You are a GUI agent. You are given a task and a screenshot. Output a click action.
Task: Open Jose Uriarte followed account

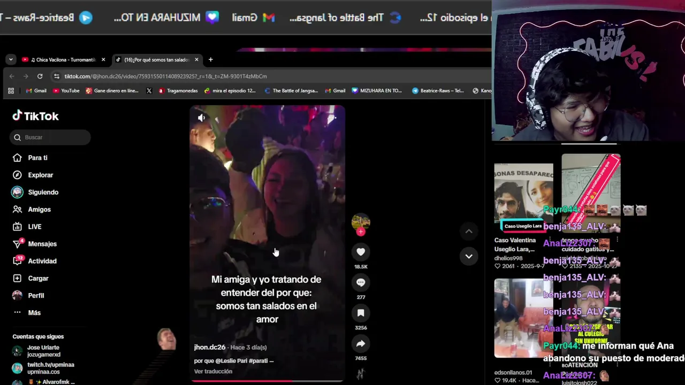coord(43,351)
